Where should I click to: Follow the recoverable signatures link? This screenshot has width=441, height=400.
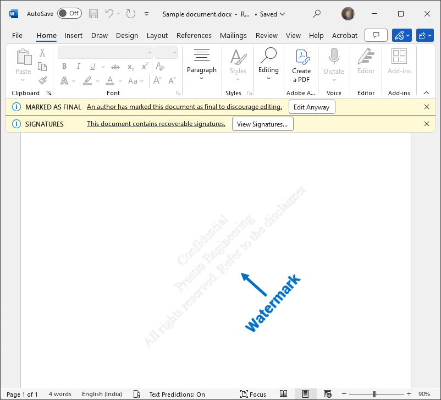point(155,124)
